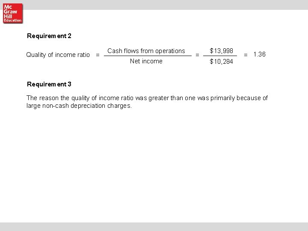Click the gray header bar at top
This screenshot has height=231, width=308.
pyautogui.click(x=154, y=5)
